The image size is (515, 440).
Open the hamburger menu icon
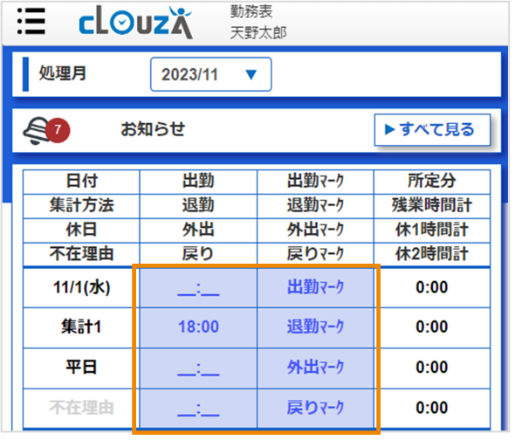click(31, 21)
